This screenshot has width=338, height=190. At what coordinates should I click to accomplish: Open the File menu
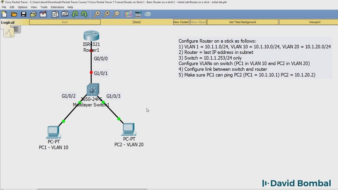coord(4,7)
